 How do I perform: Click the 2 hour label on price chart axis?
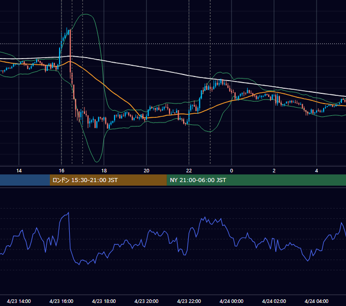tap(274, 171)
